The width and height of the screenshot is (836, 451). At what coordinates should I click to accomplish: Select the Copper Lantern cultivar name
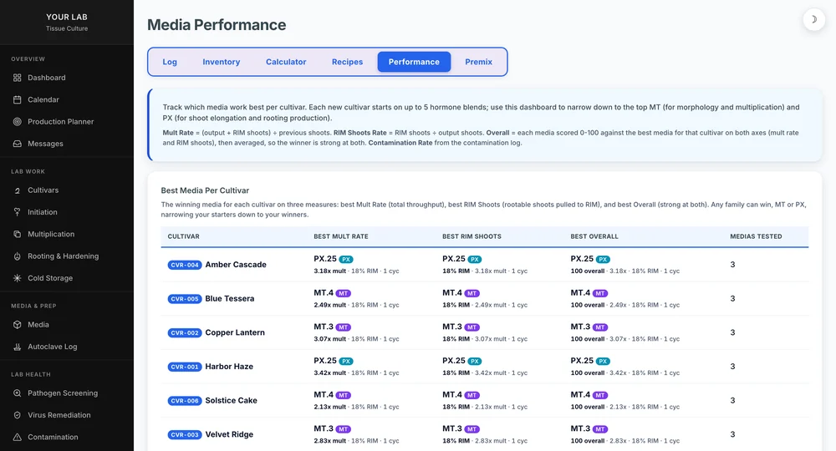click(235, 332)
